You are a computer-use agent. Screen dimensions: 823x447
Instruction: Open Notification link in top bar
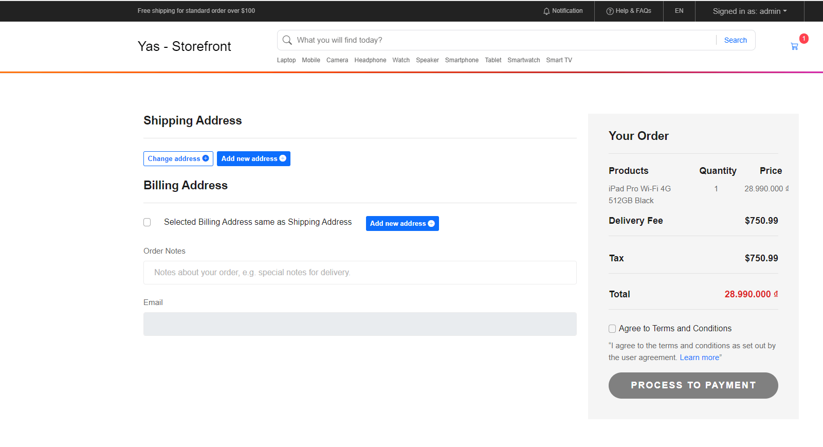pyautogui.click(x=563, y=11)
